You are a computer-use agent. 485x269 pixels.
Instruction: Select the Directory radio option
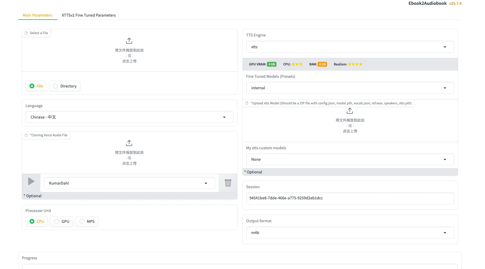point(65,86)
